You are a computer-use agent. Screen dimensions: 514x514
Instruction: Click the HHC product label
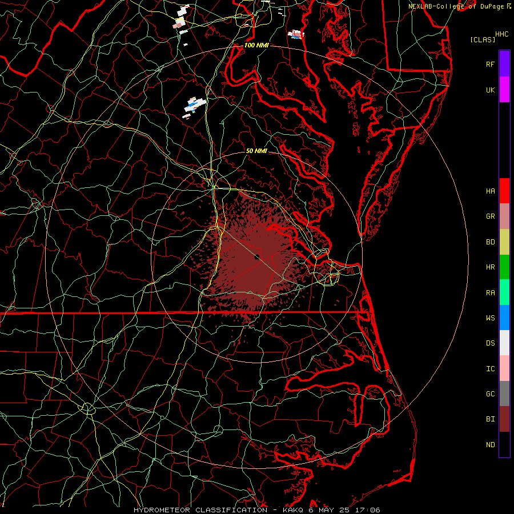[502, 34]
